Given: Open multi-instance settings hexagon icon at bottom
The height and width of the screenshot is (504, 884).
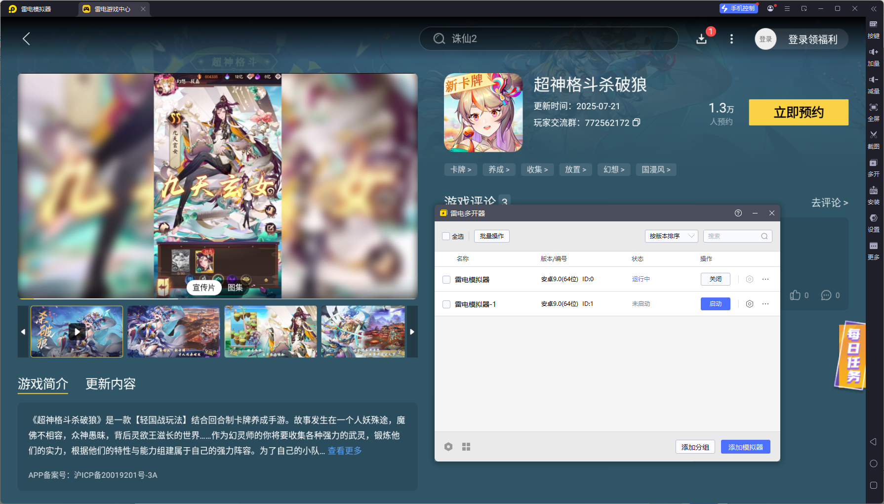Looking at the screenshot, I should click(448, 447).
